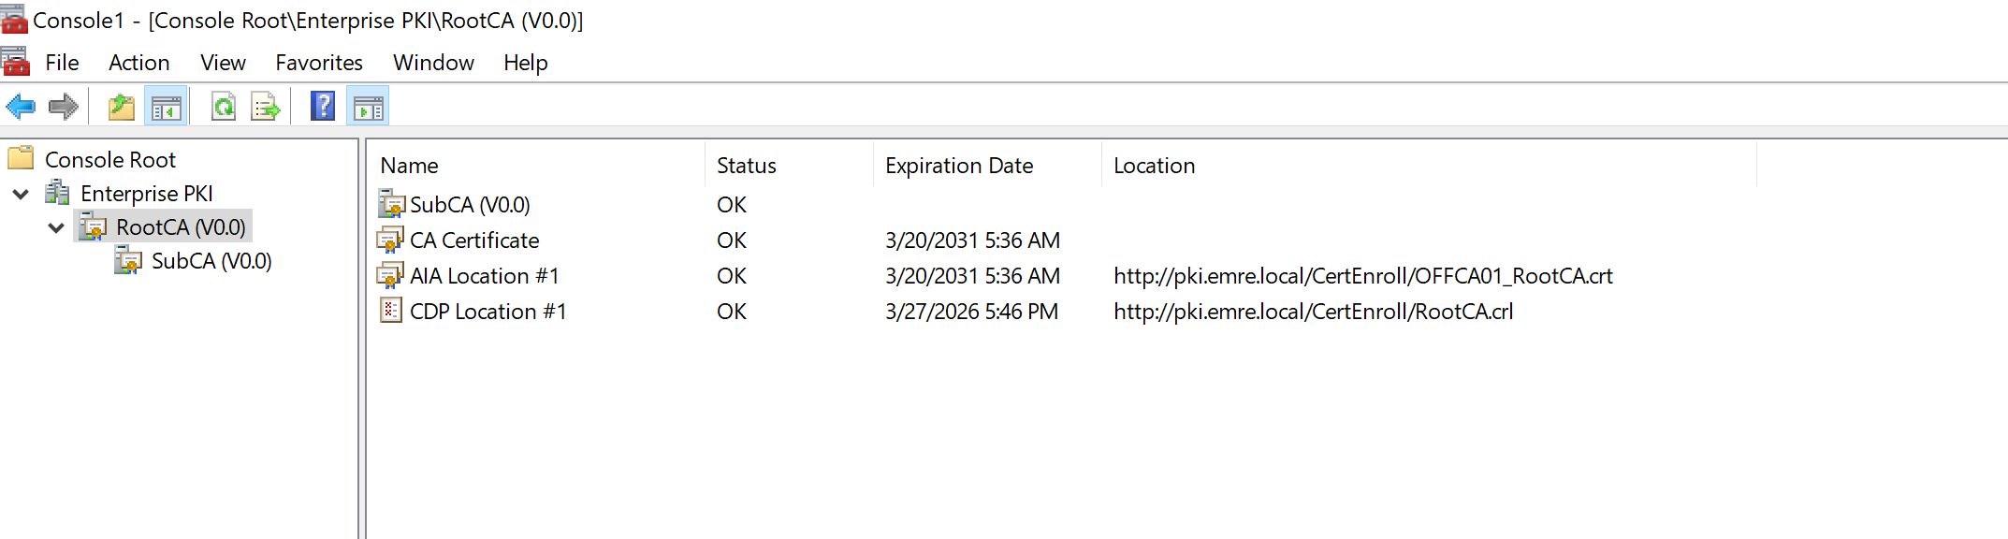Screen dimensions: 2008x539
Task: Open the Favorites menu
Action: (x=318, y=63)
